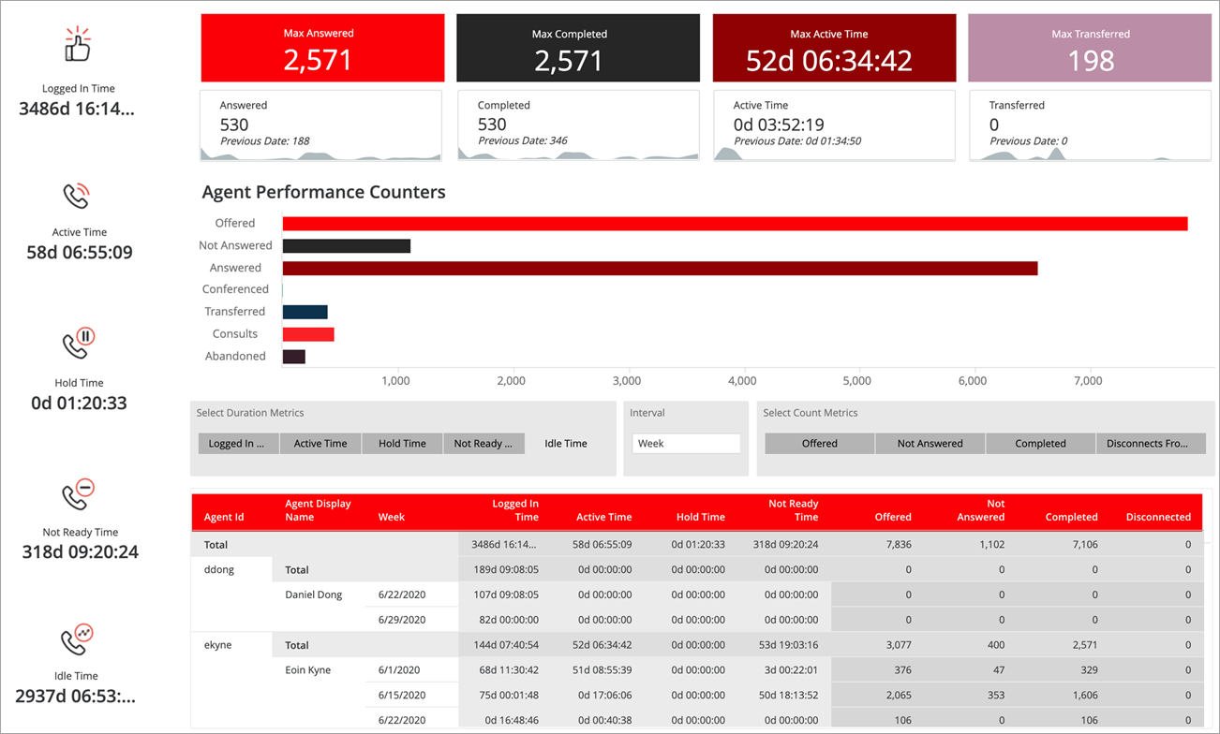Collapse the ekyne agent row
Image resolution: width=1220 pixels, height=734 pixels.
(x=219, y=645)
